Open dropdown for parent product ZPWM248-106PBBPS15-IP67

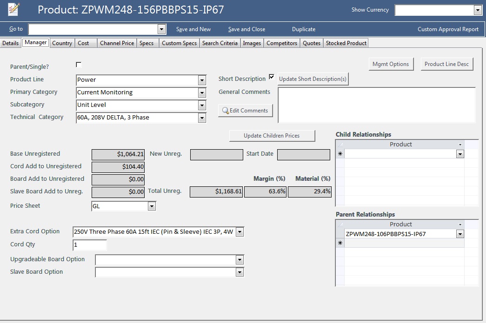(x=460, y=234)
